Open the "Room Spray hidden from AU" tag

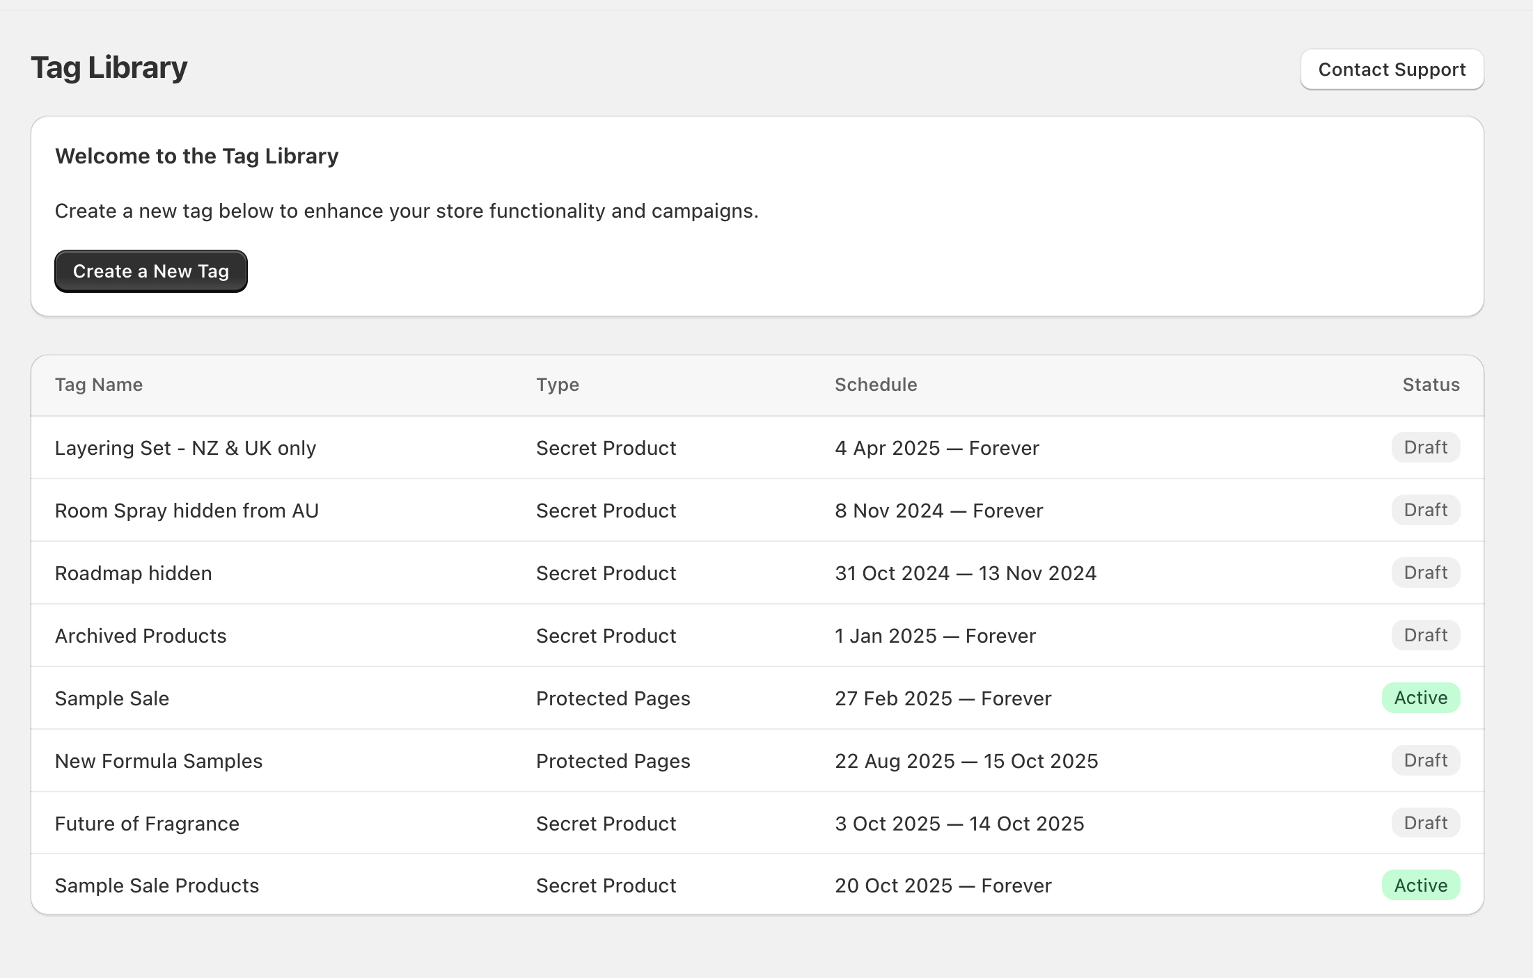point(187,510)
